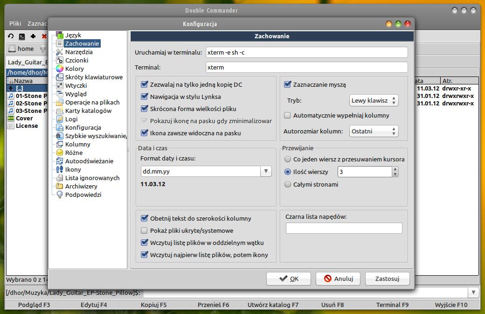Select Zachowanie in settings tree

(82, 43)
